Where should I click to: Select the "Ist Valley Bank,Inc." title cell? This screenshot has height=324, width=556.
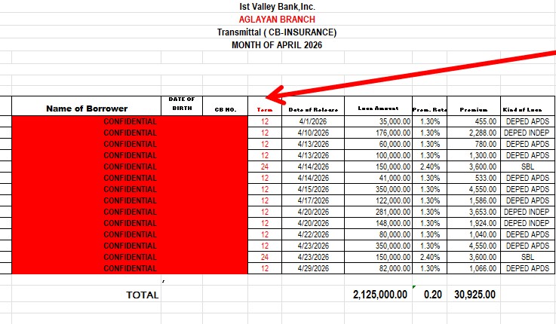pyautogui.click(x=277, y=6)
